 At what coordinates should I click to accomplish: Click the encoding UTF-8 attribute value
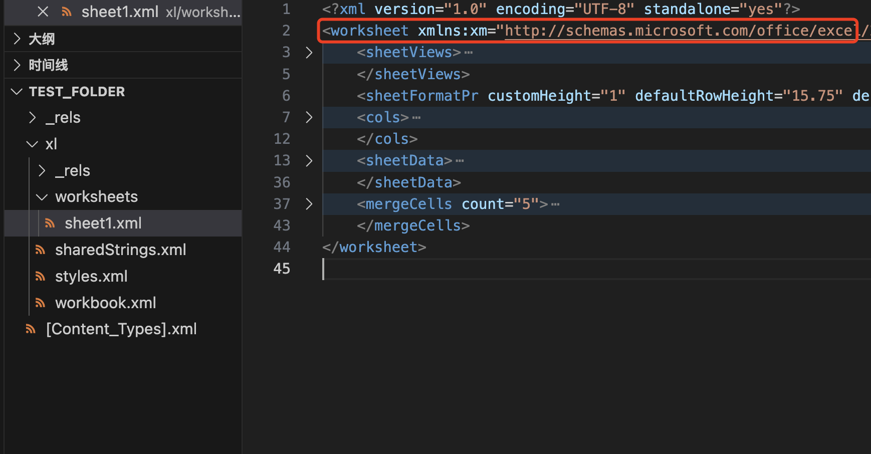pyautogui.click(x=605, y=9)
